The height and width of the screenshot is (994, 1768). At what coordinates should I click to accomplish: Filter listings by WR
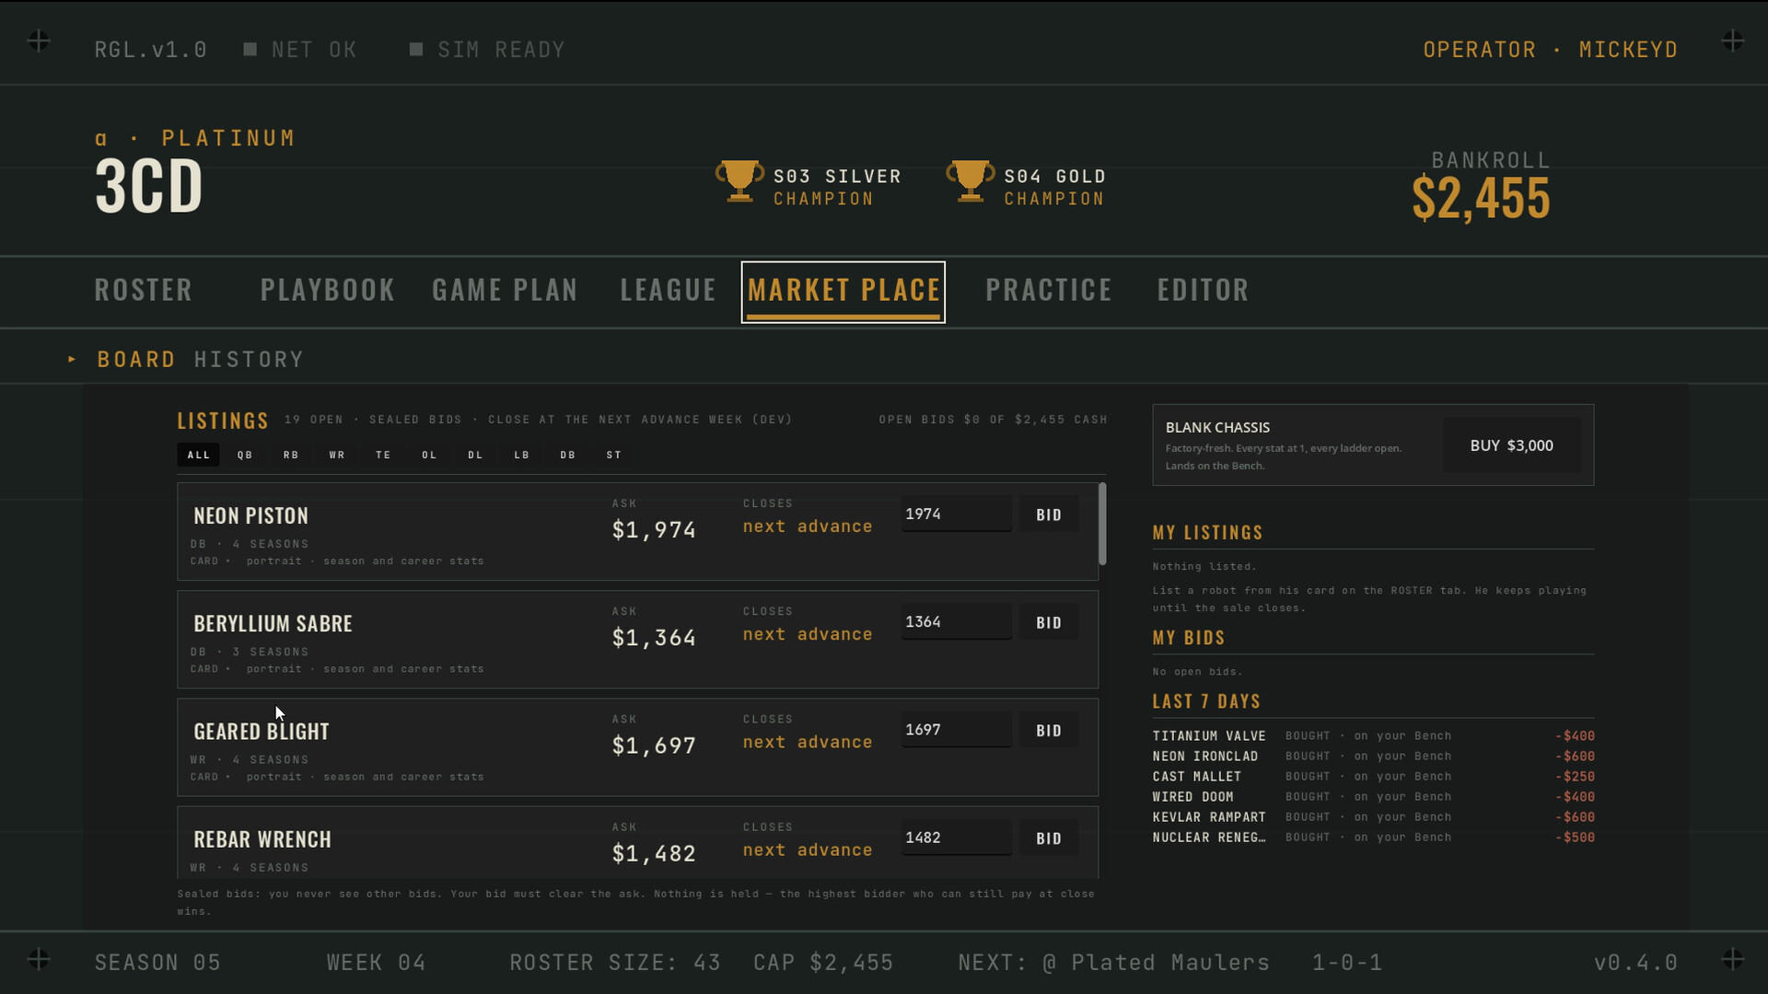[337, 455]
